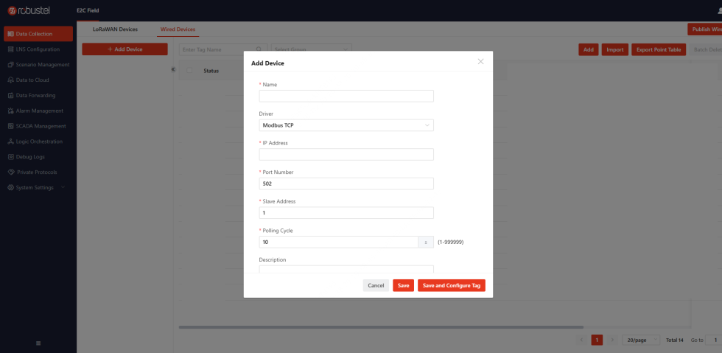Image resolution: width=722 pixels, height=353 pixels.
Task: Focus the IP Address input field
Action: [346, 154]
